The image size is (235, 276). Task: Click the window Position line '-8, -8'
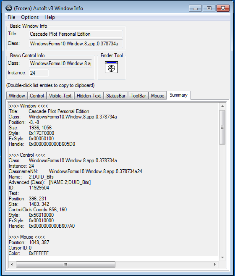pyautogui.click(x=24, y=122)
